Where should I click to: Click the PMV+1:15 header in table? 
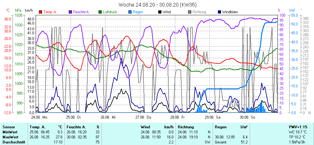coord(298,127)
